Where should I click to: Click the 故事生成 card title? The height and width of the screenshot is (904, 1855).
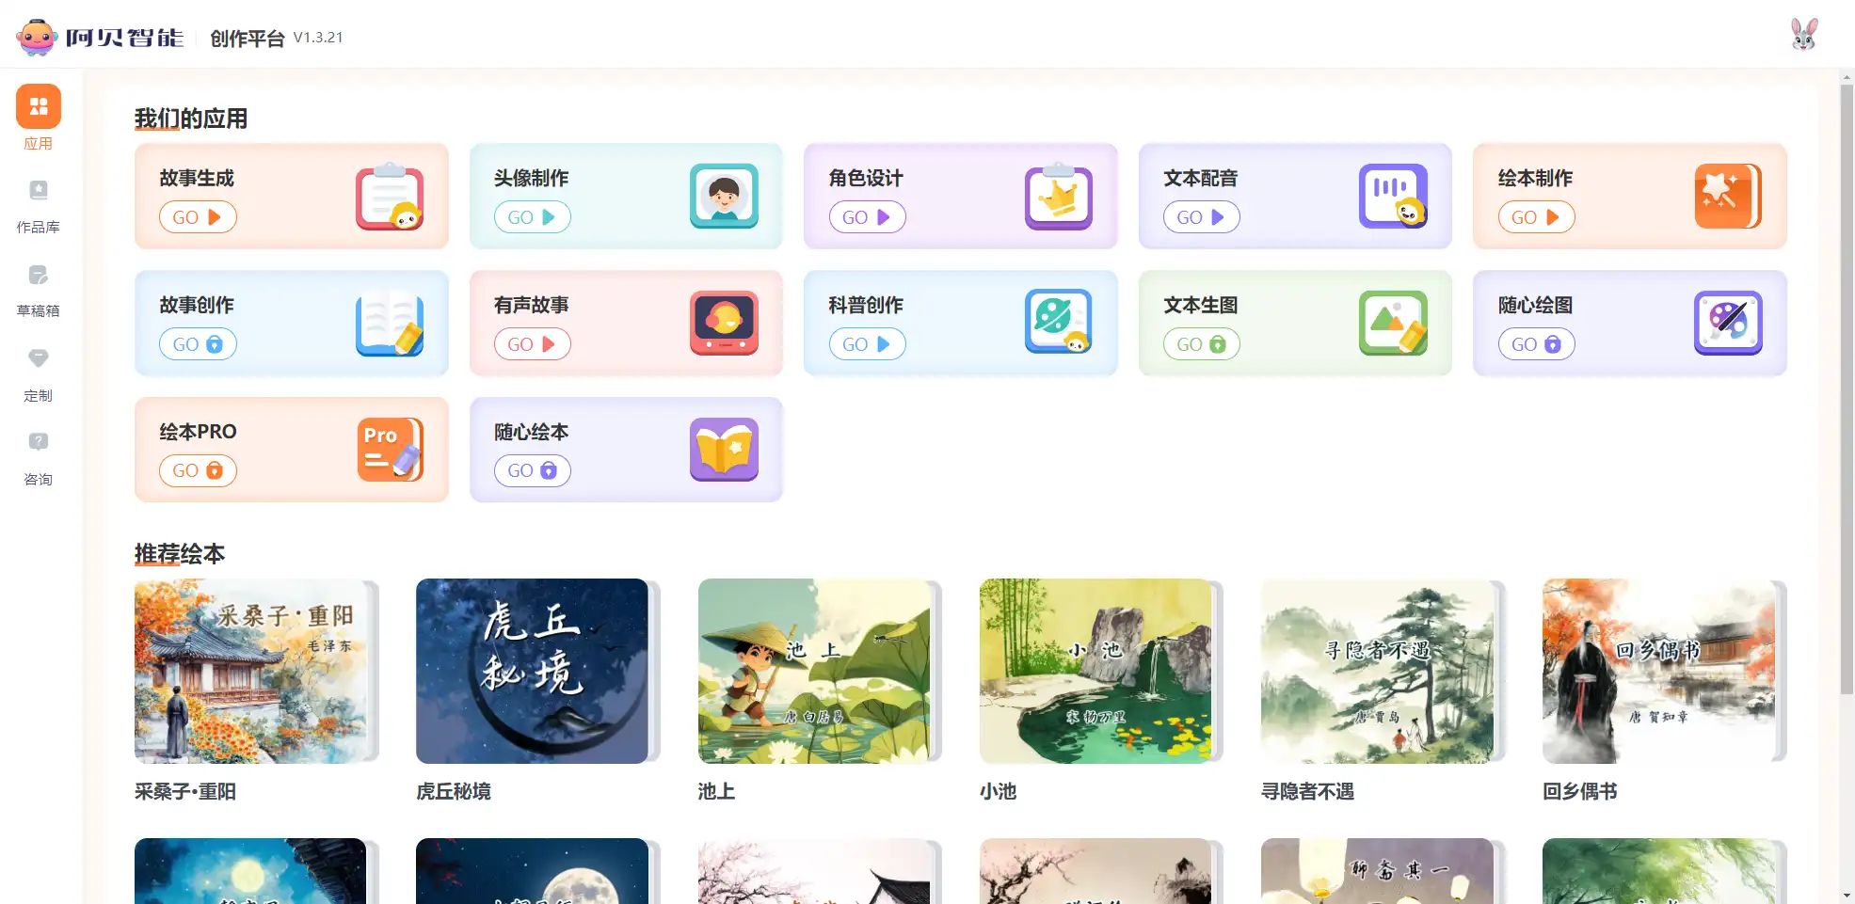click(x=197, y=179)
